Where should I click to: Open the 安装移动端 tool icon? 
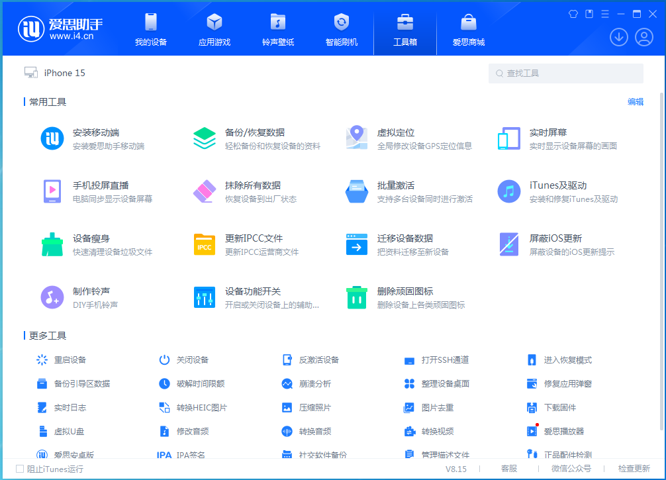pyautogui.click(x=52, y=138)
